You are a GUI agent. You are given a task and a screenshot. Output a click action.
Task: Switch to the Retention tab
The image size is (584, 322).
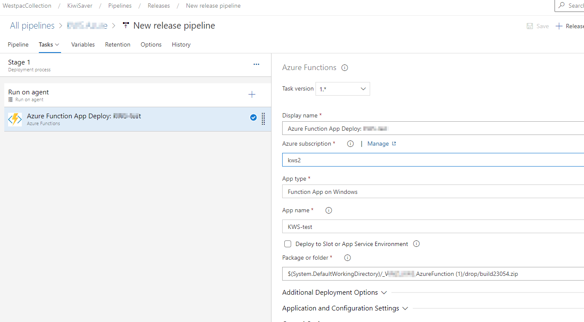point(118,44)
